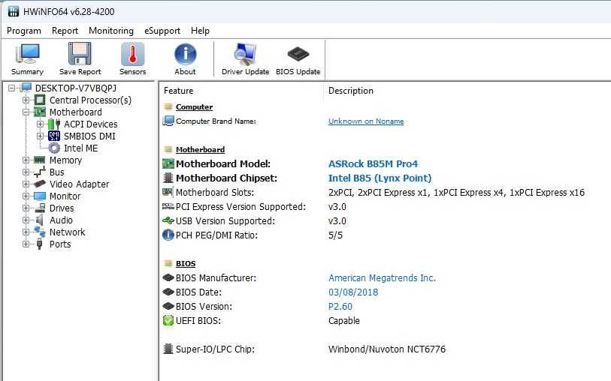This screenshot has height=381, width=611.
Task: Click the Feature column header
Action: click(x=178, y=91)
